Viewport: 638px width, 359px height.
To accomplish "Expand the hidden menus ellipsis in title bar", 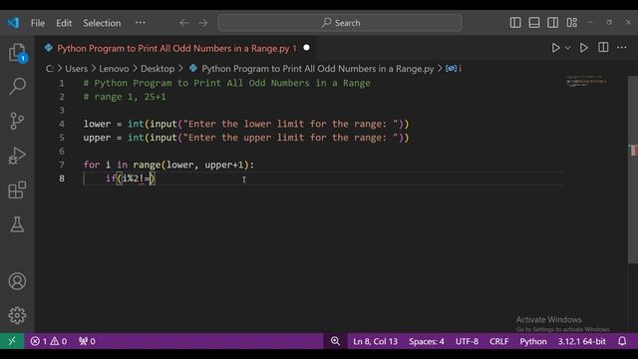I will pyautogui.click(x=141, y=23).
